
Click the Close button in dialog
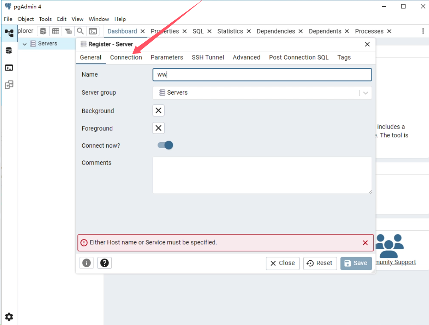coord(283,263)
